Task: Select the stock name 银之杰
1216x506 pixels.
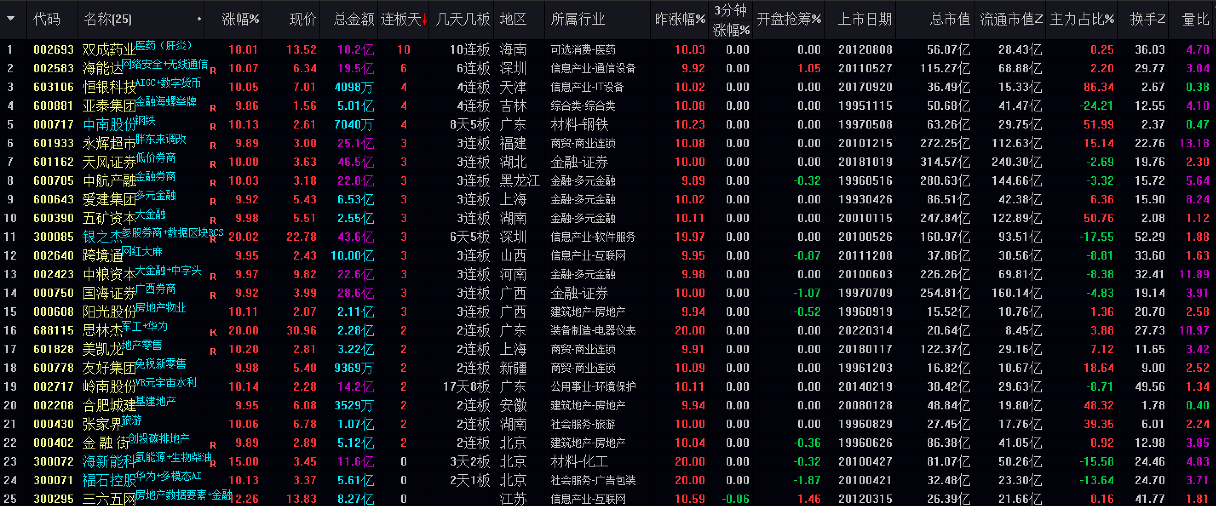Action: pos(103,237)
